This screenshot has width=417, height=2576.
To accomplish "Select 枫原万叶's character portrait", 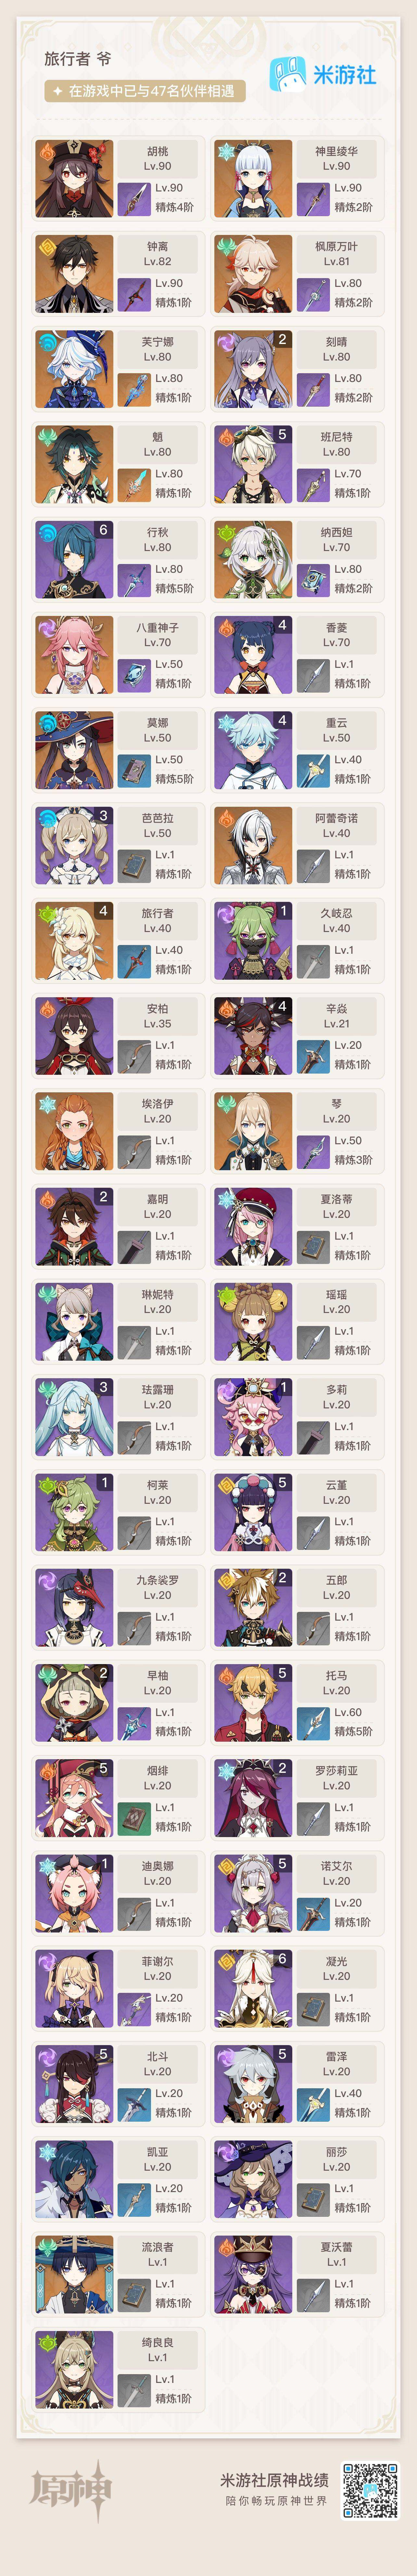I will point(253,274).
